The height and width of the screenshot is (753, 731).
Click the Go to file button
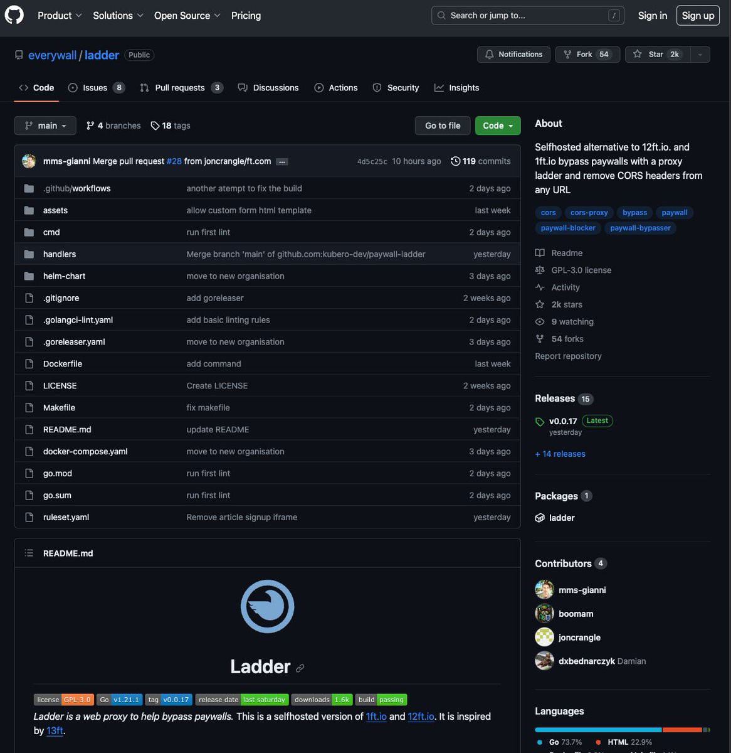443,125
